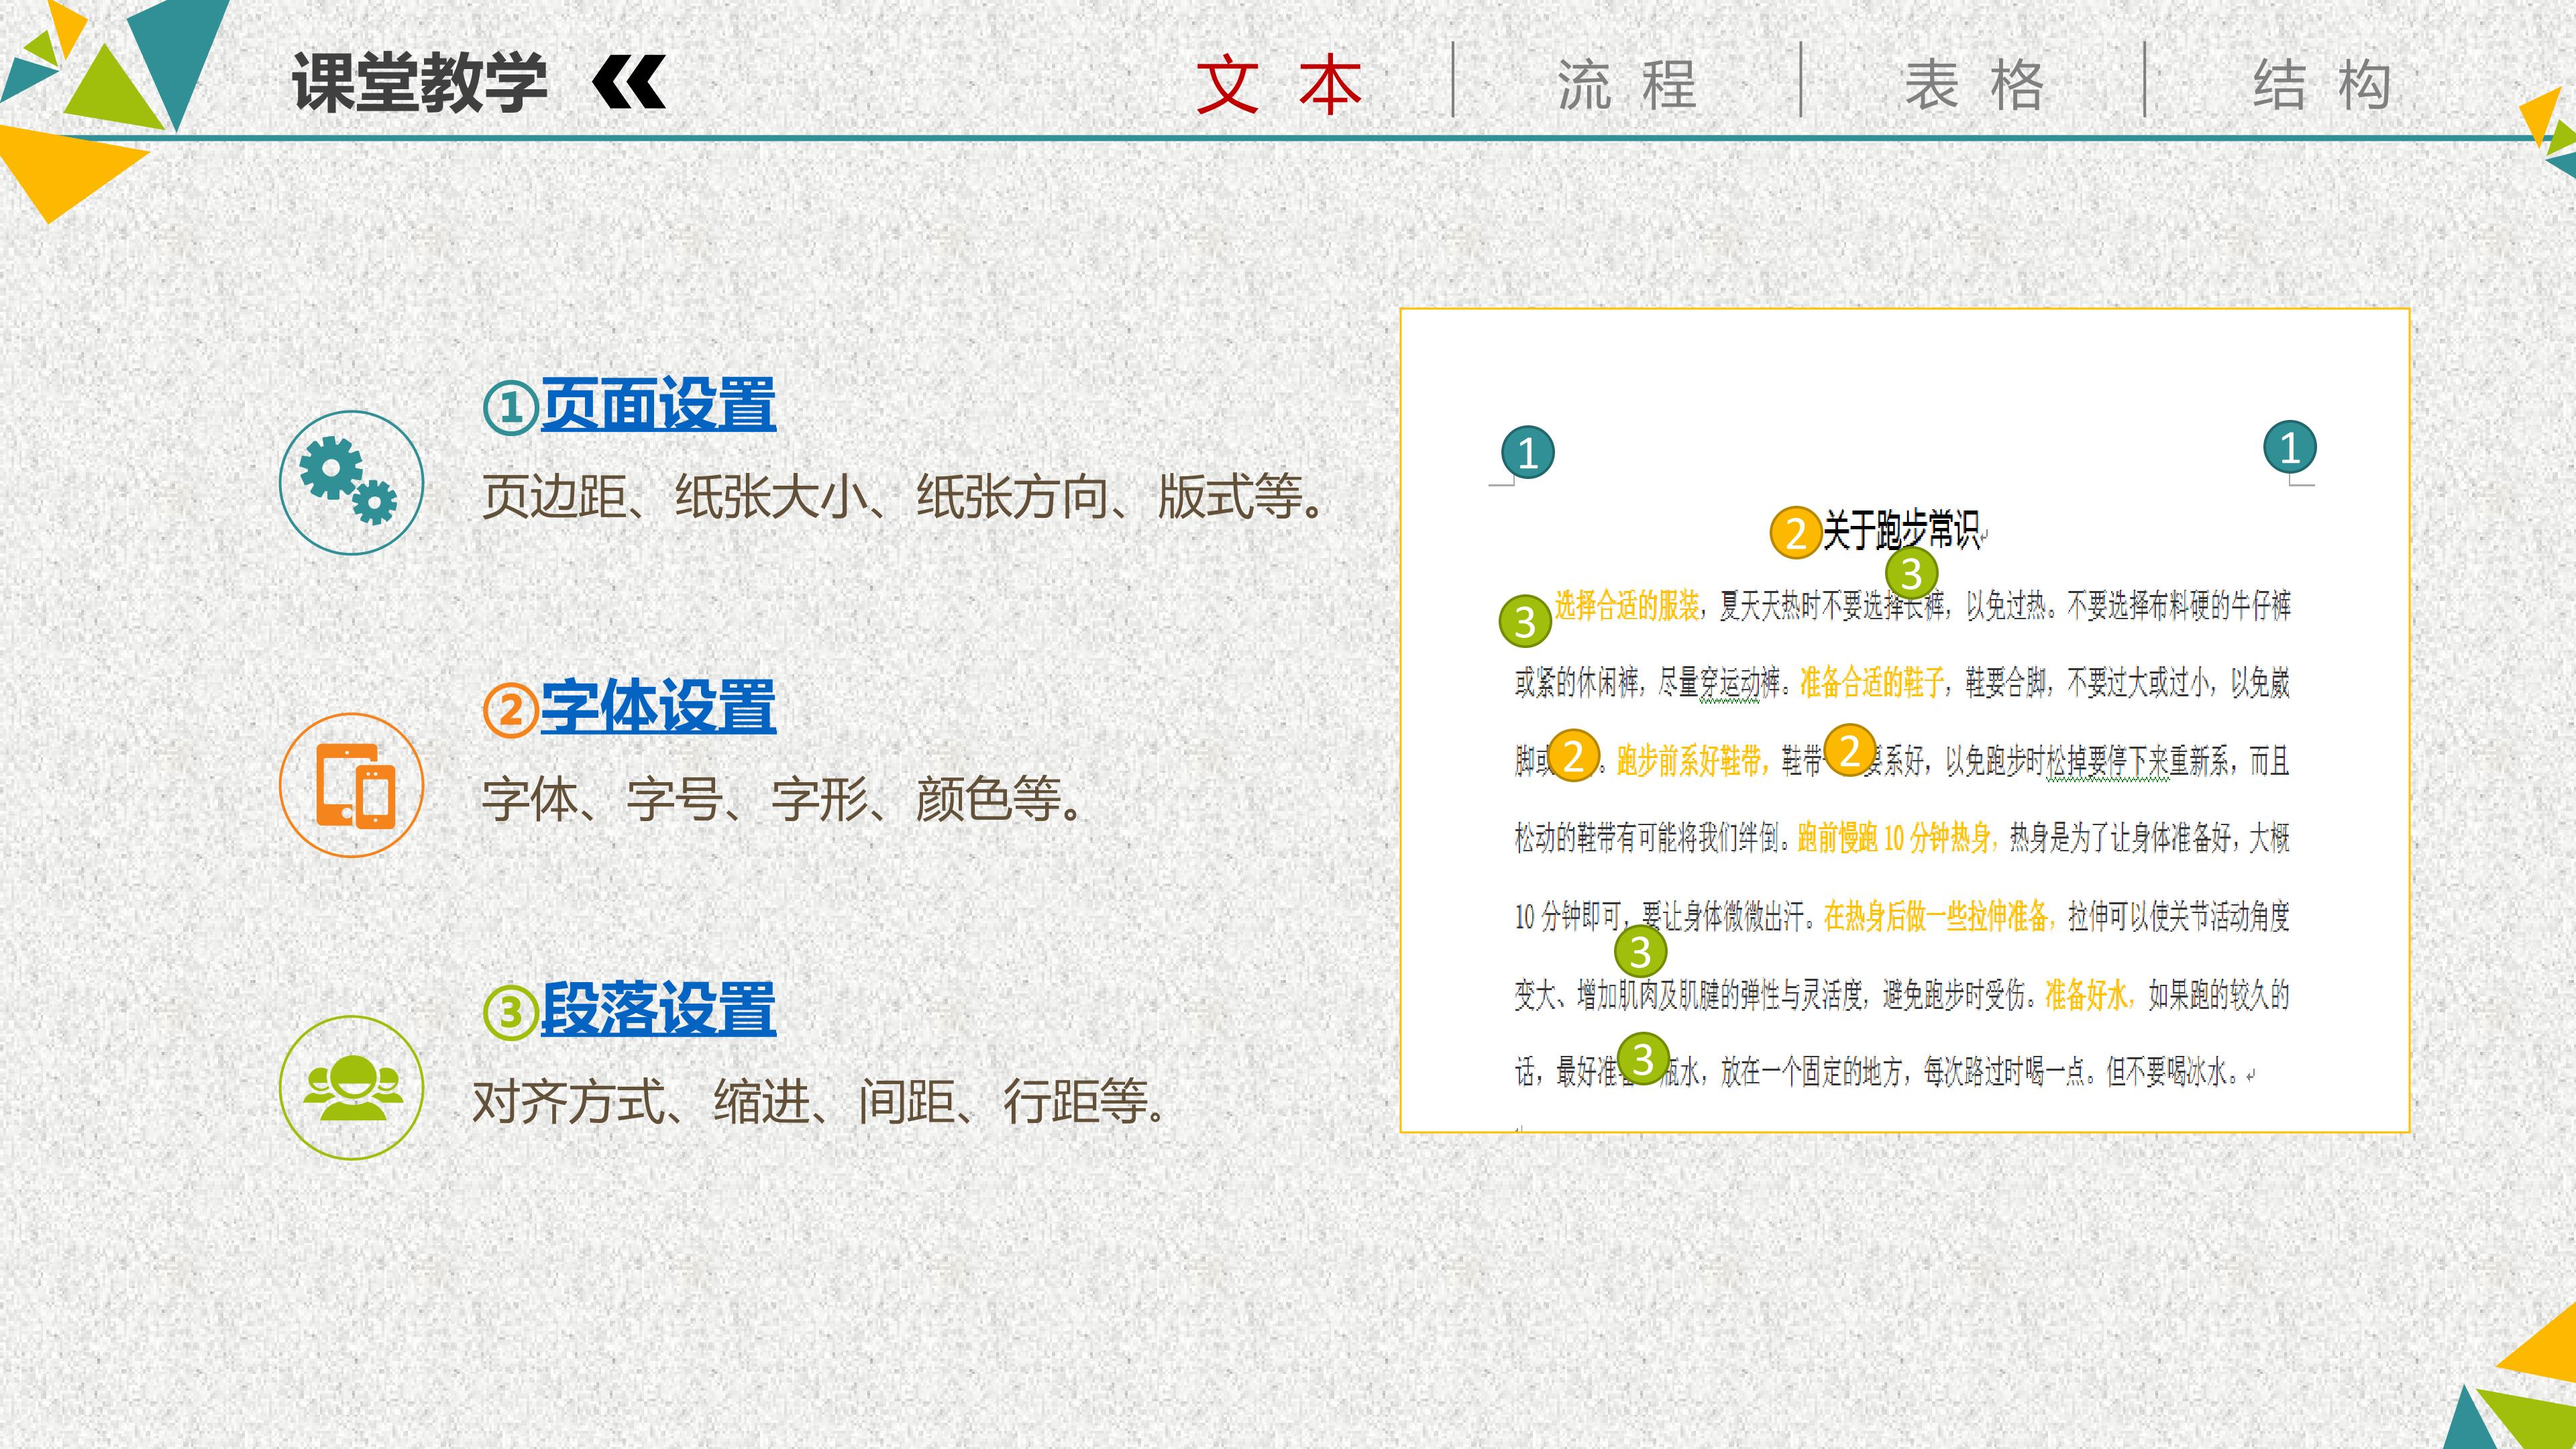Click the yellow phrase 准备好水

click(2086, 994)
